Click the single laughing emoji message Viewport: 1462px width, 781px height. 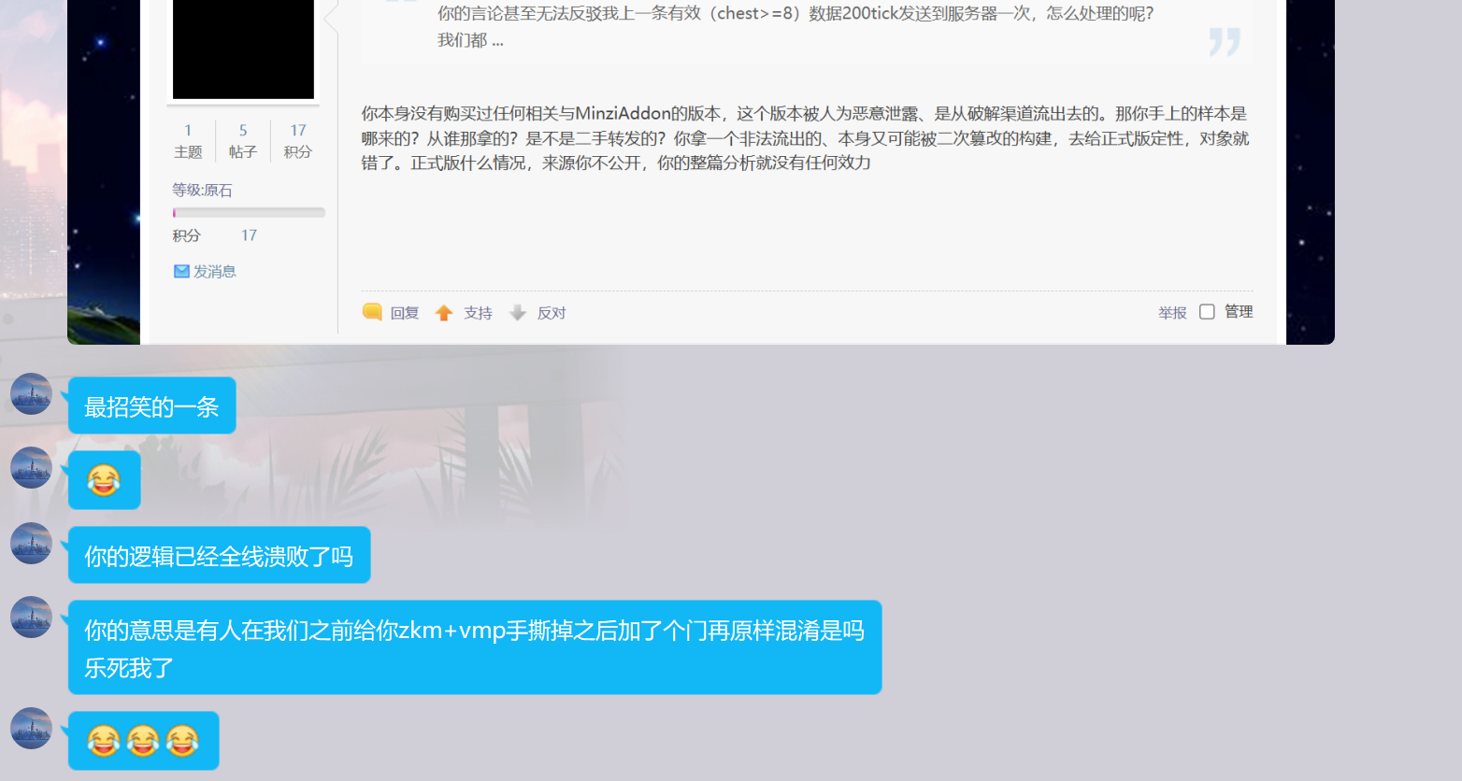[x=104, y=480]
